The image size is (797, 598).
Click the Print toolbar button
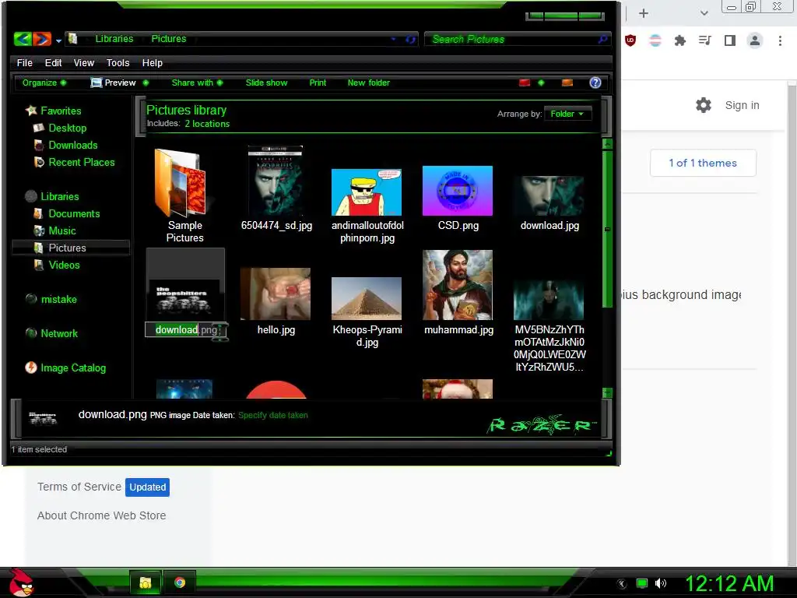pyautogui.click(x=318, y=83)
